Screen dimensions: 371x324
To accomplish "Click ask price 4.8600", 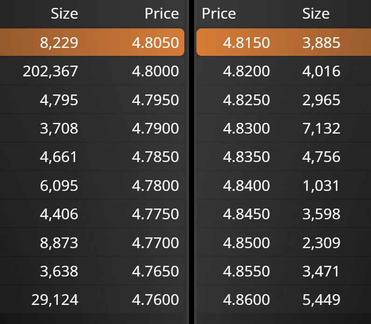I will pyautogui.click(x=246, y=300).
